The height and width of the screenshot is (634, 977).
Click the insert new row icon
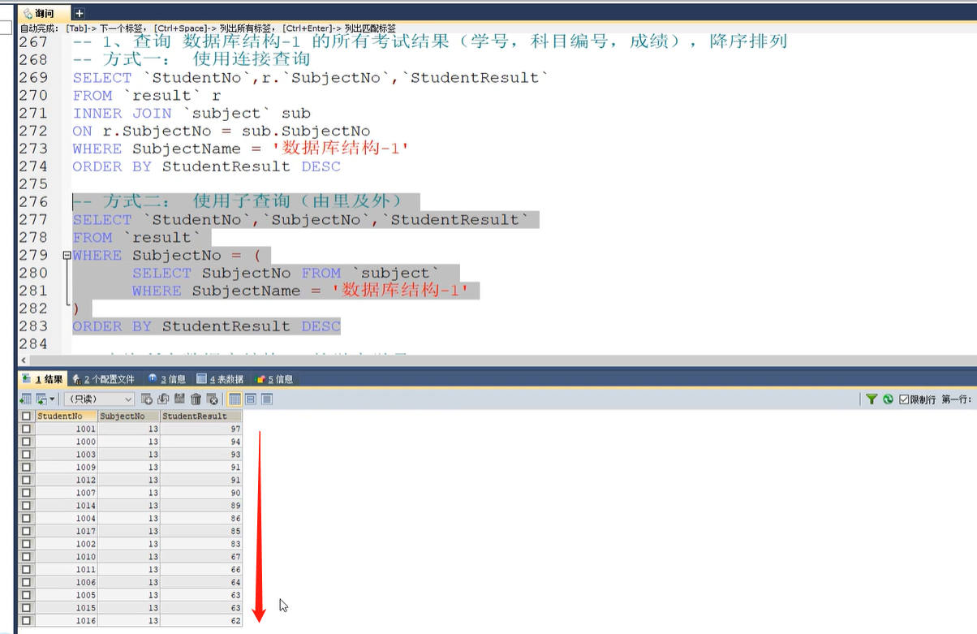coord(147,399)
